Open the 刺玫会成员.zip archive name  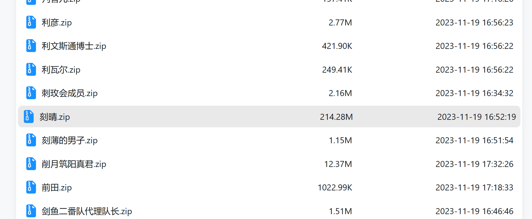click(x=69, y=93)
